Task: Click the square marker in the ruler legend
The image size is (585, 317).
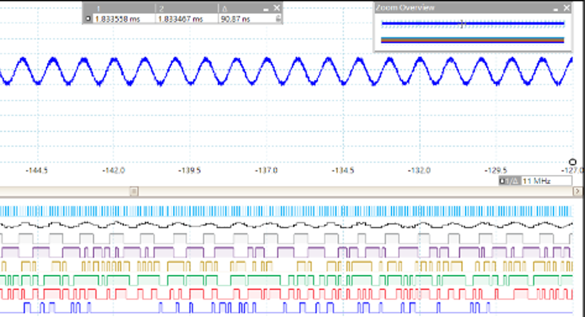Action: click(x=88, y=19)
